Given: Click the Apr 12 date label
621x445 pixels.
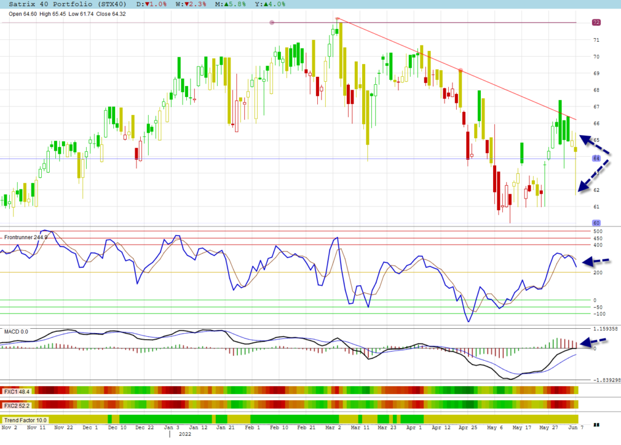Looking at the screenshot, I should click(x=441, y=427).
